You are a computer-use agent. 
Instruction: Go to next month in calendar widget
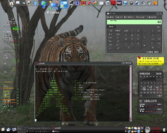pyautogui.click(x=161, y=96)
